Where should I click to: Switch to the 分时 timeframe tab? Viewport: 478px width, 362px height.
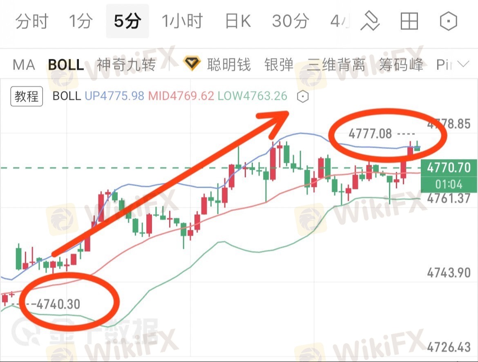coord(32,21)
